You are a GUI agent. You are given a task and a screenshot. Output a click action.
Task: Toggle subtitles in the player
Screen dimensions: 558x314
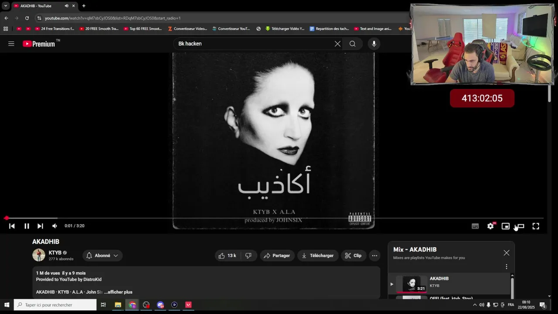pos(475,226)
